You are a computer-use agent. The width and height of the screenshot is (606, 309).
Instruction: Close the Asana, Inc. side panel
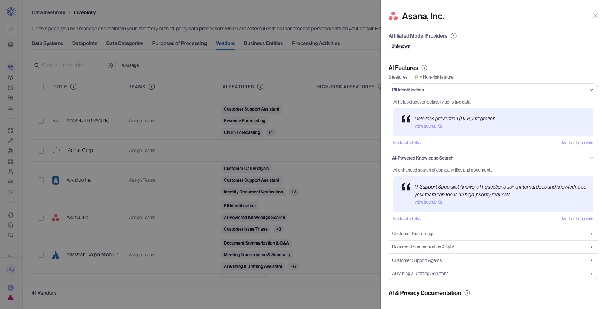[x=595, y=16]
